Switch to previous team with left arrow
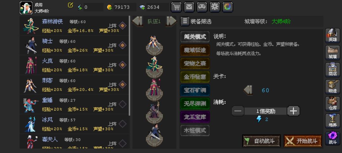 coord(137,21)
